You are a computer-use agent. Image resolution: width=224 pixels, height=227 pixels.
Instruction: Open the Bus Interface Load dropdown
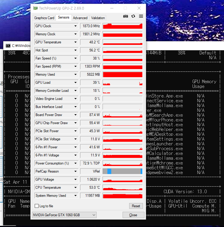click(x=75, y=107)
